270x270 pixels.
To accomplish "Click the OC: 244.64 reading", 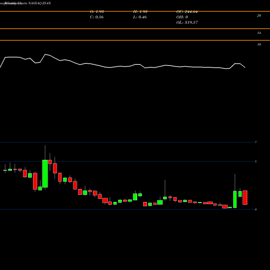I will click(187, 12).
